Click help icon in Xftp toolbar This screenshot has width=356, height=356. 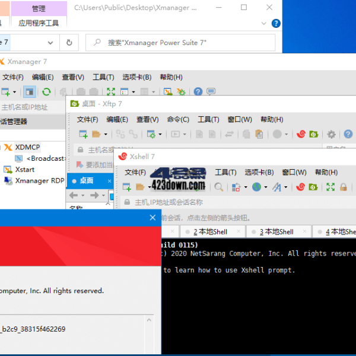(348, 134)
